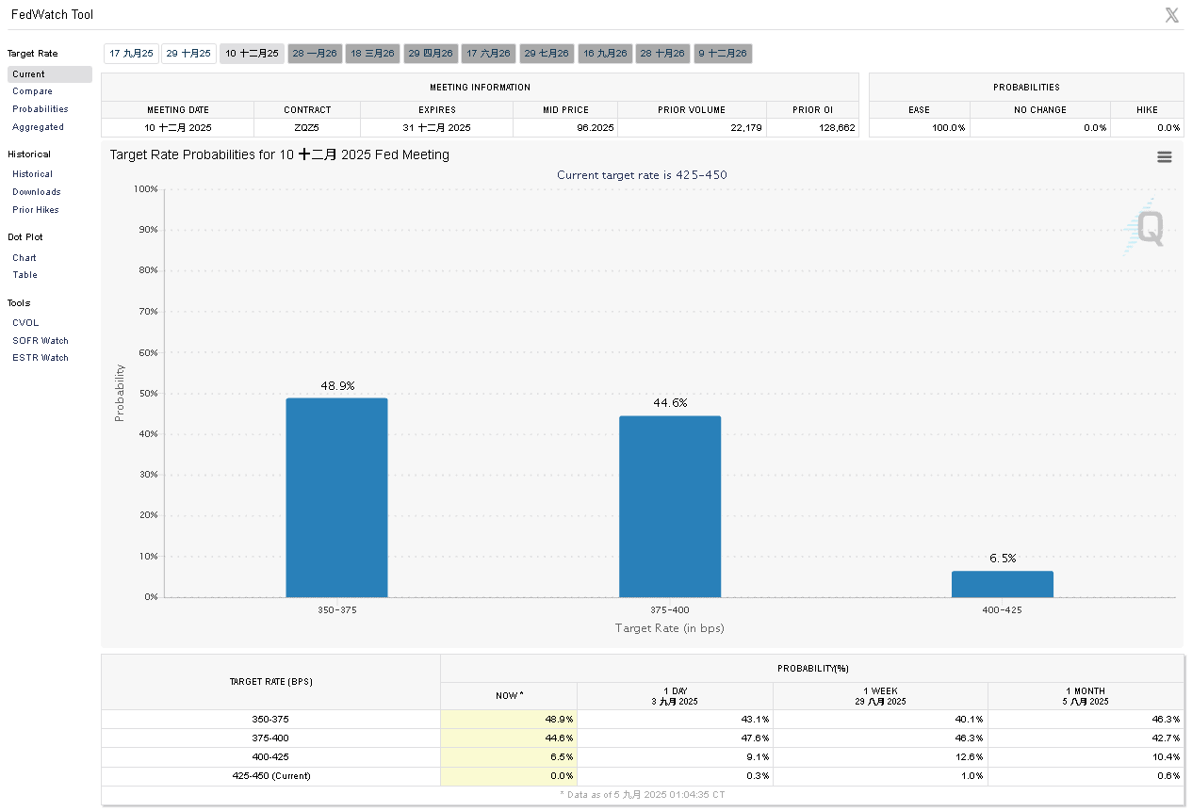Open the 9 十二月26 meeting tab
This screenshot has width=1192, height=811.
pyautogui.click(x=723, y=54)
